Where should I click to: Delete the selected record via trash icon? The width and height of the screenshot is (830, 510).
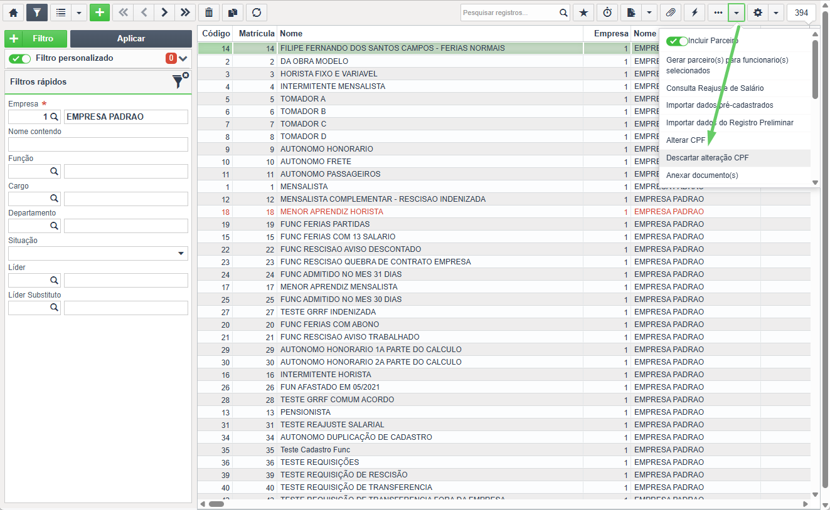209,13
